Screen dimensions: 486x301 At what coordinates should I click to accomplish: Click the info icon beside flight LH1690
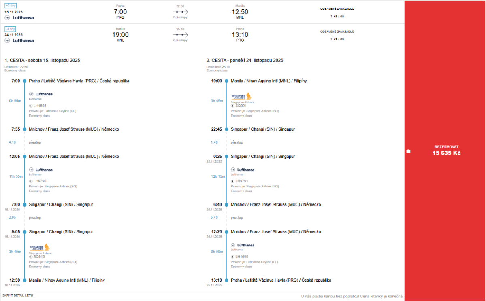tap(232, 256)
